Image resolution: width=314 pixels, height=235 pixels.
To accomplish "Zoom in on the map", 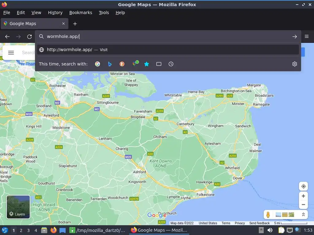I will [303, 196].
